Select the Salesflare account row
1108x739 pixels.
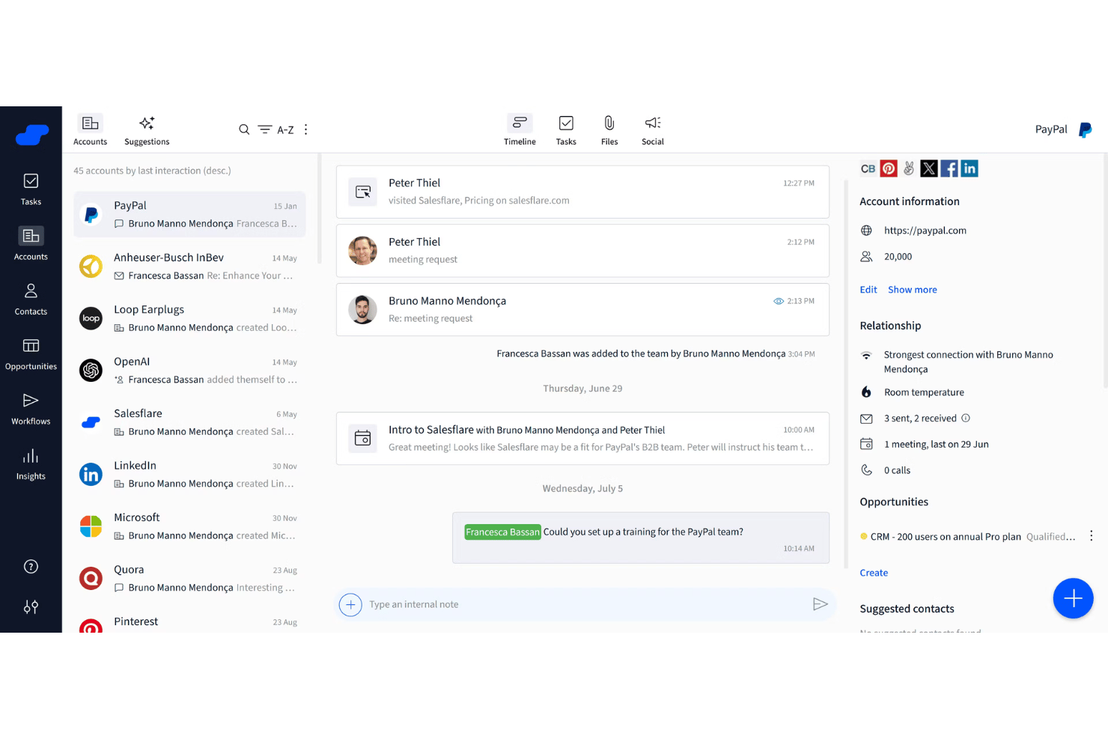[x=189, y=422]
